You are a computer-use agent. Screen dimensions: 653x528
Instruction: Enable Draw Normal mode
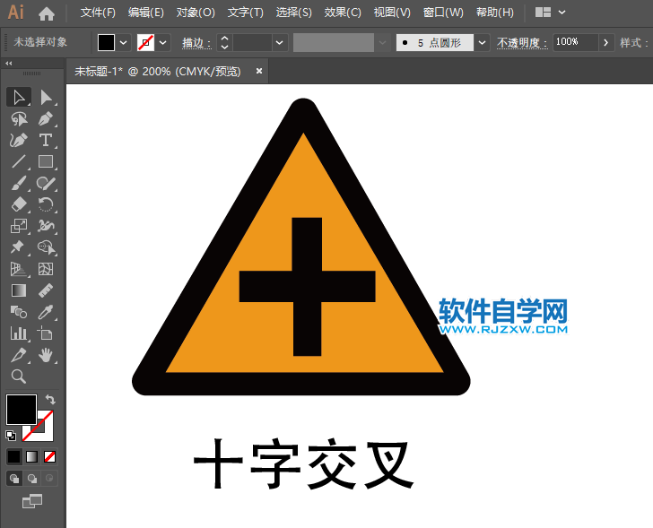pyautogui.click(x=14, y=479)
